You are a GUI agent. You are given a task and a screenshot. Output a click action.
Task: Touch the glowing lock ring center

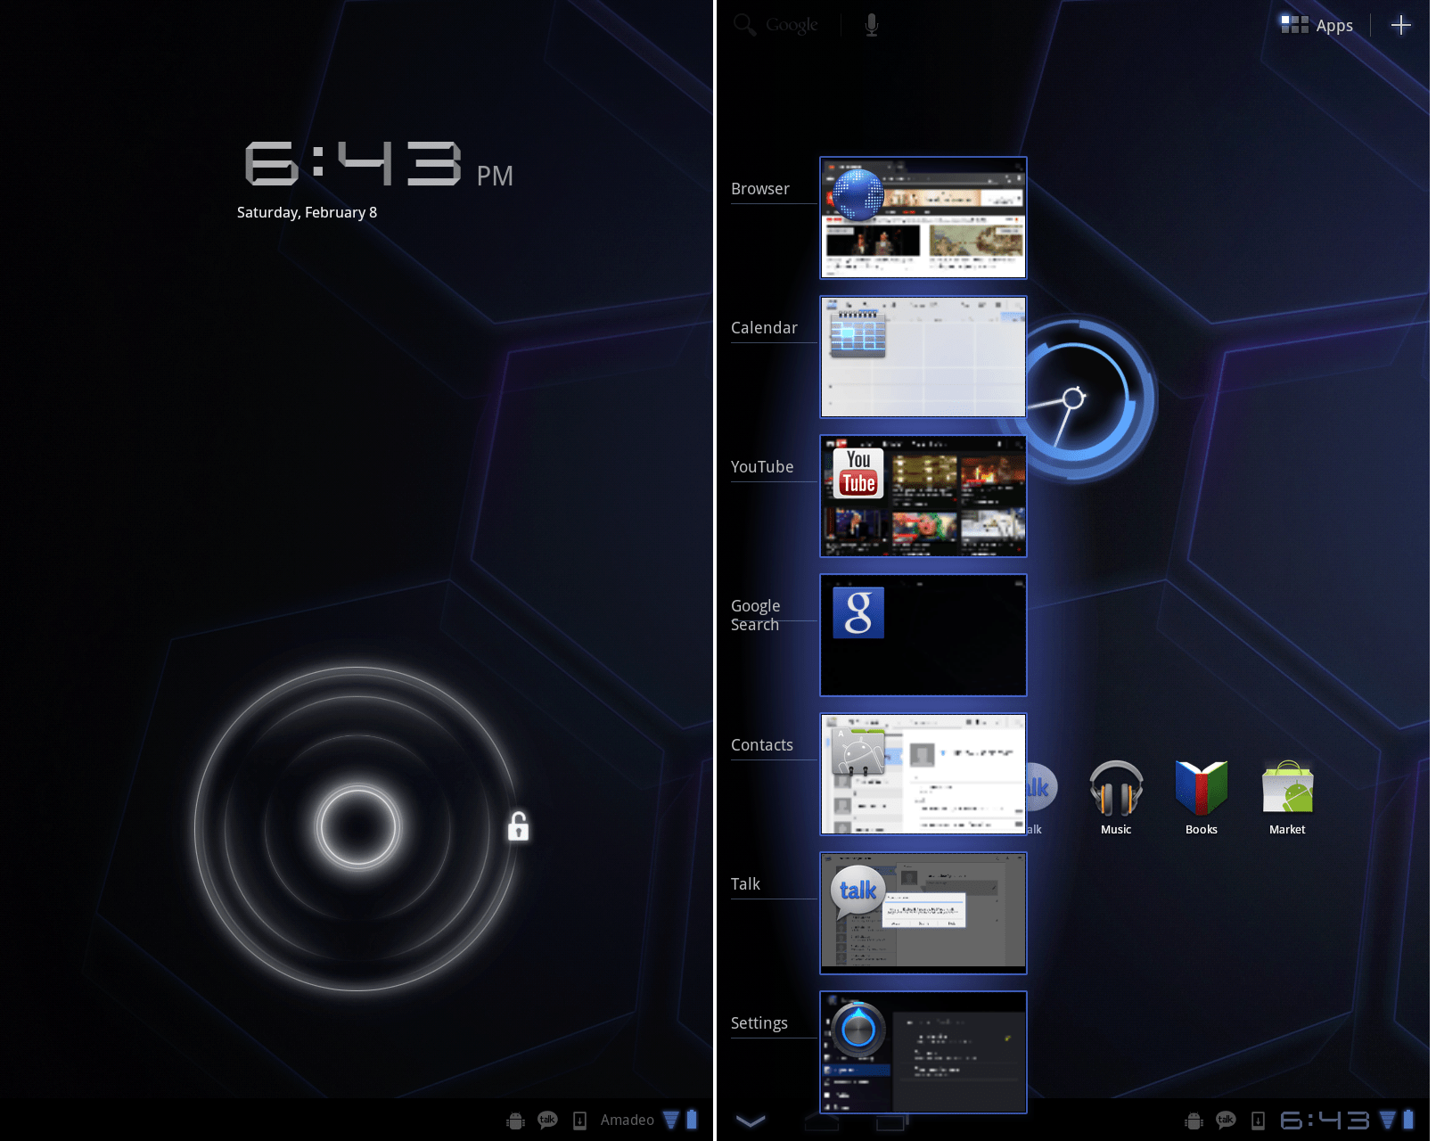(x=357, y=827)
